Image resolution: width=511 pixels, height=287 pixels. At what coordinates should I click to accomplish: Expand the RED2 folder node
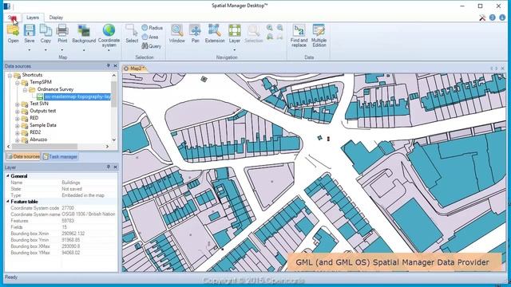coord(18,133)
